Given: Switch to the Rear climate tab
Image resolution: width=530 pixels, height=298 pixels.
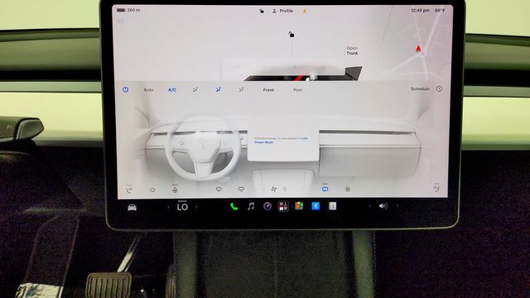Looking at the screenshot, I should [298, 90].
